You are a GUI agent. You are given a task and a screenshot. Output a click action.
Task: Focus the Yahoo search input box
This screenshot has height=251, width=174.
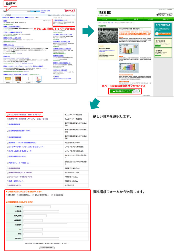[17, 11]
